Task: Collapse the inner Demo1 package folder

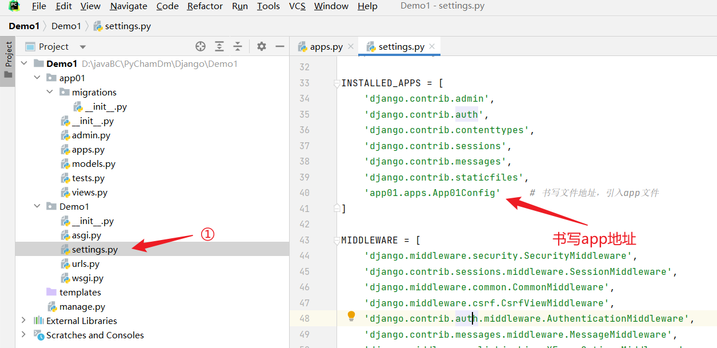Action: click(x=37, y=206)
